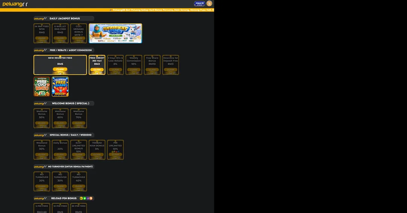Claim the PIN Unlimited 10% bonus
Image resolution: width=407 pixels, height=213 pixels.
point(116,154)
